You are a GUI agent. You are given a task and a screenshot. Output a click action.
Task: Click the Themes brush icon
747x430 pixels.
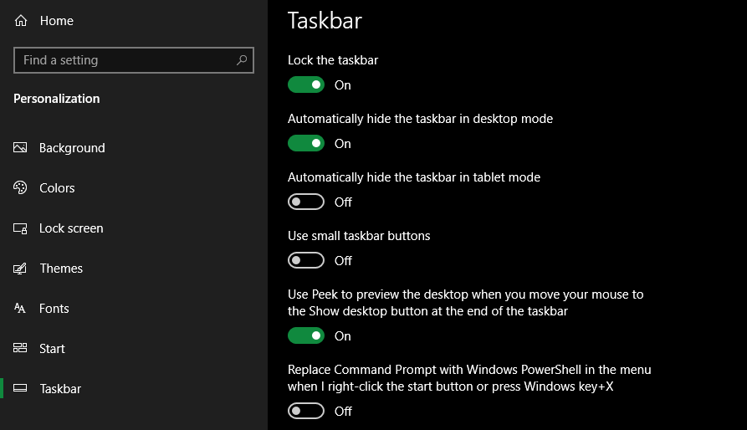21,269
